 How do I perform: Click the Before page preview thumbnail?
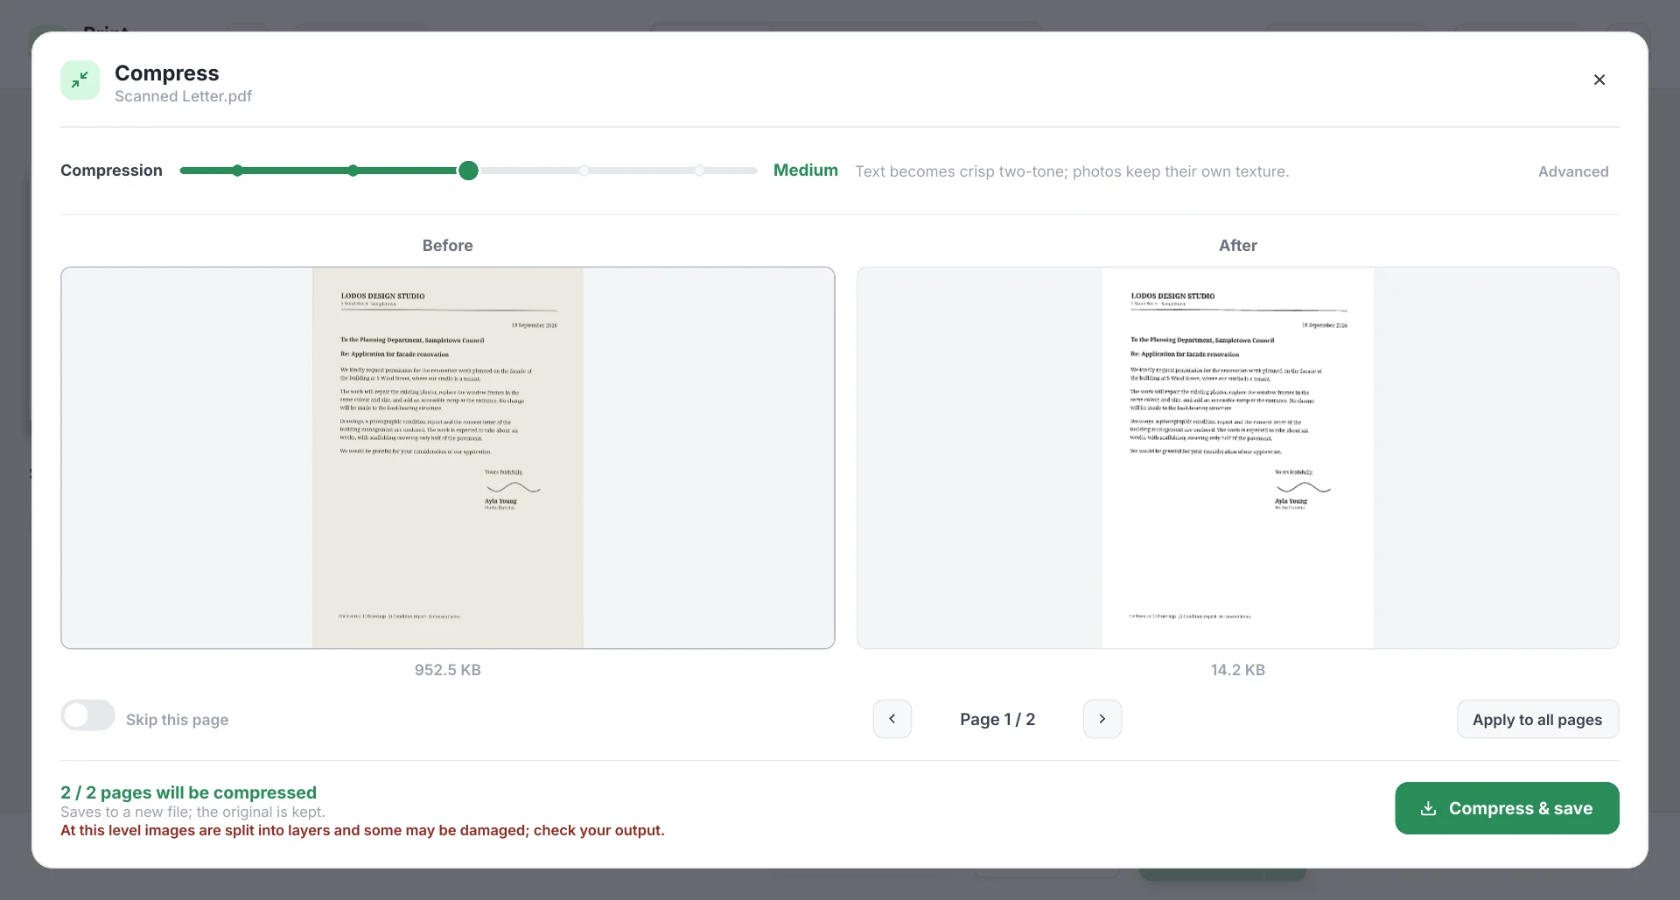pos(447,457)
